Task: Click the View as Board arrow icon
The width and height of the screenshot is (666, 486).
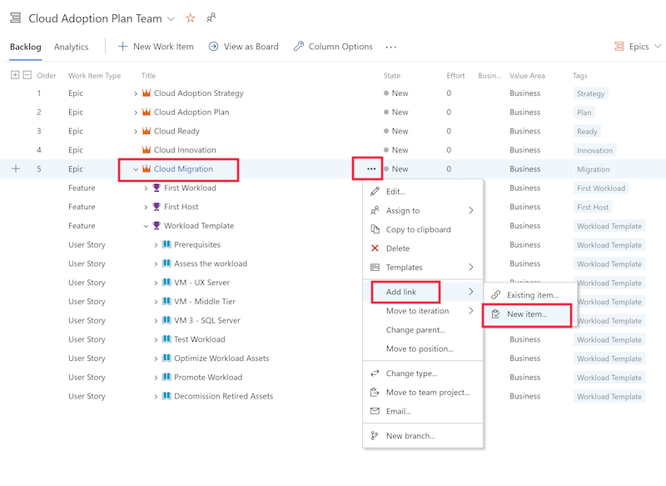Action: [213, 47]
